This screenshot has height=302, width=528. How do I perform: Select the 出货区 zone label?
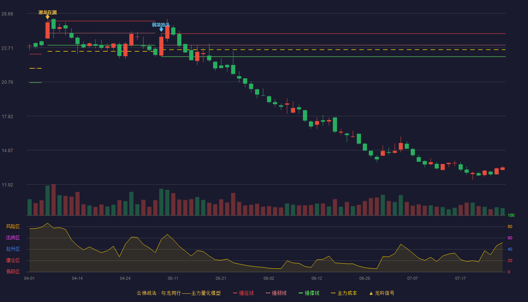point(13,238)
